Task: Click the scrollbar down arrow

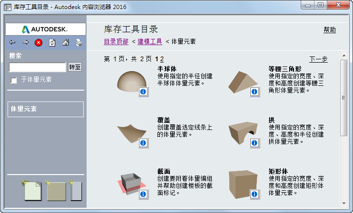Action: (344, 204)
